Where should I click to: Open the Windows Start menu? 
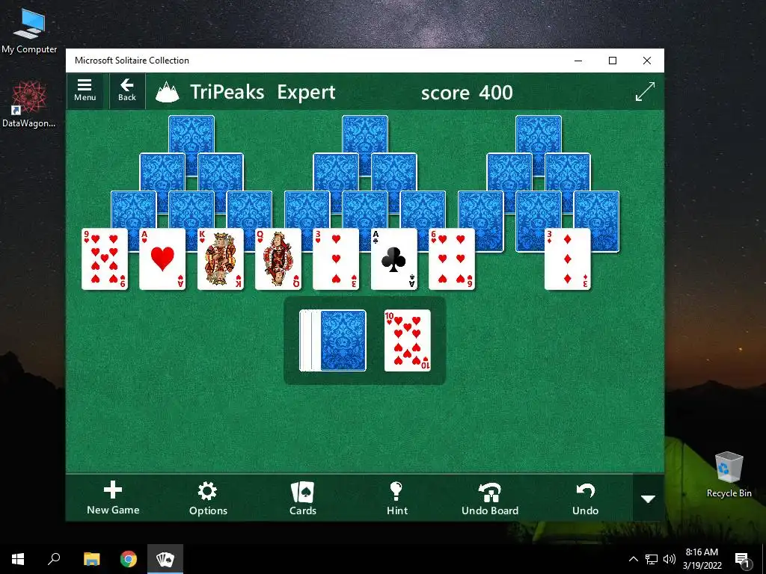[x=18, y=559]
